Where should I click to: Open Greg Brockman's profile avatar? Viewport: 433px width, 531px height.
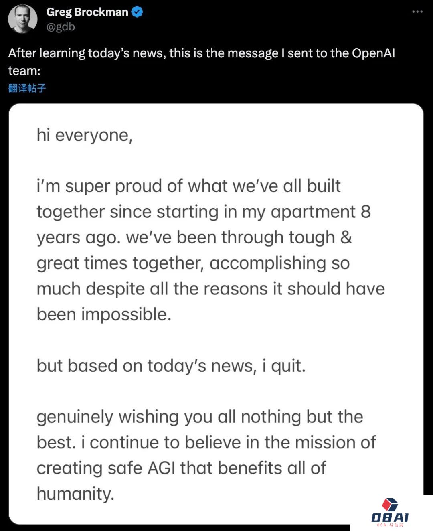click(23, 19)
